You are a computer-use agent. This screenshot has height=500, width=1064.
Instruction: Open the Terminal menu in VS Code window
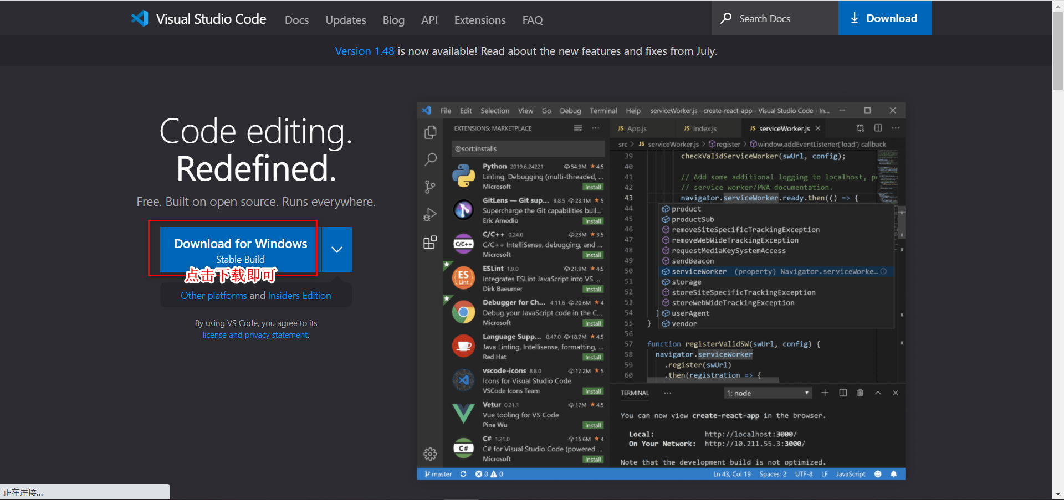coord(603,111)
